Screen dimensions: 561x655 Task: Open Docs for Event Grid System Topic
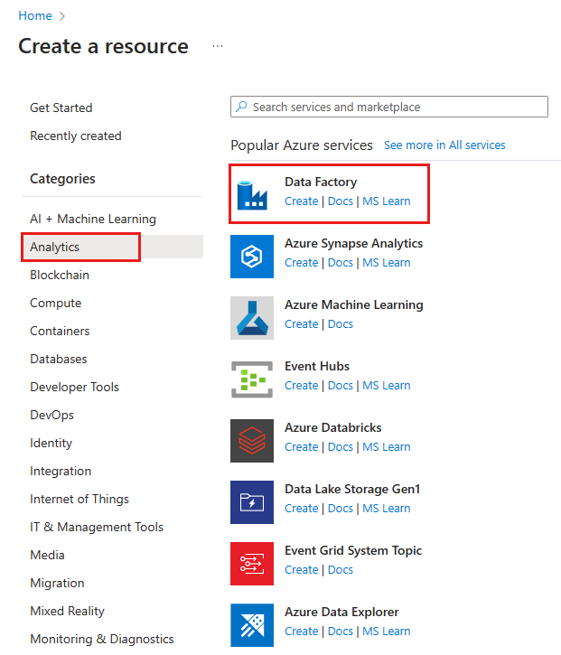pyautogui.click(x=340, y=569)
